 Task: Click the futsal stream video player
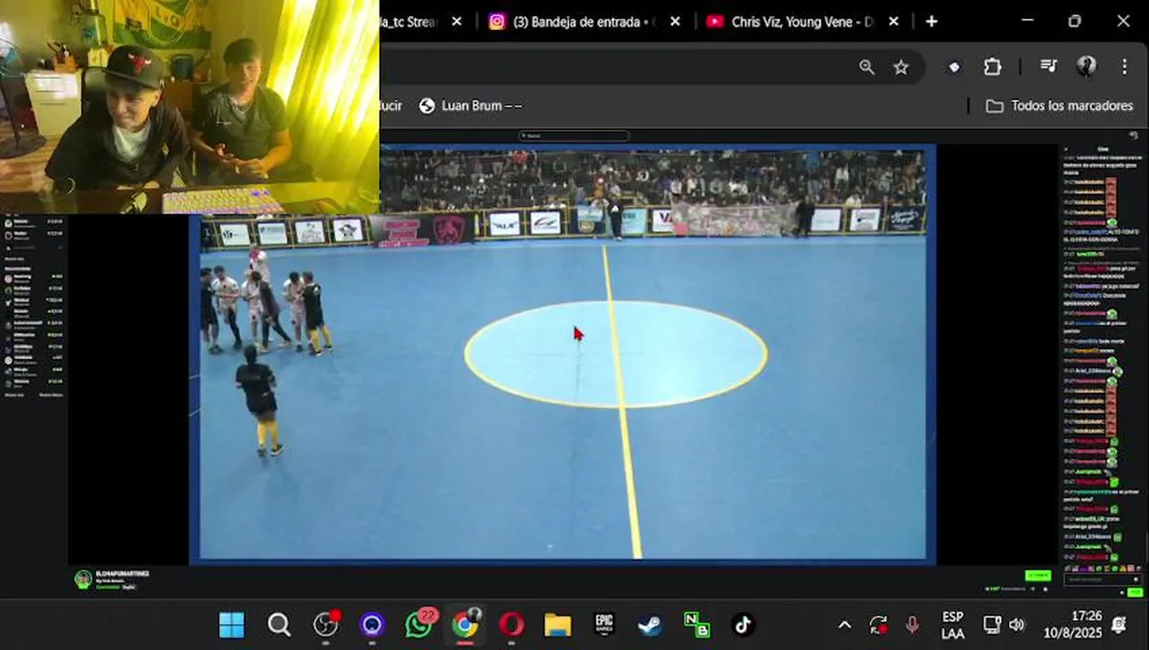pyautogui.click(x=562, y=354)
